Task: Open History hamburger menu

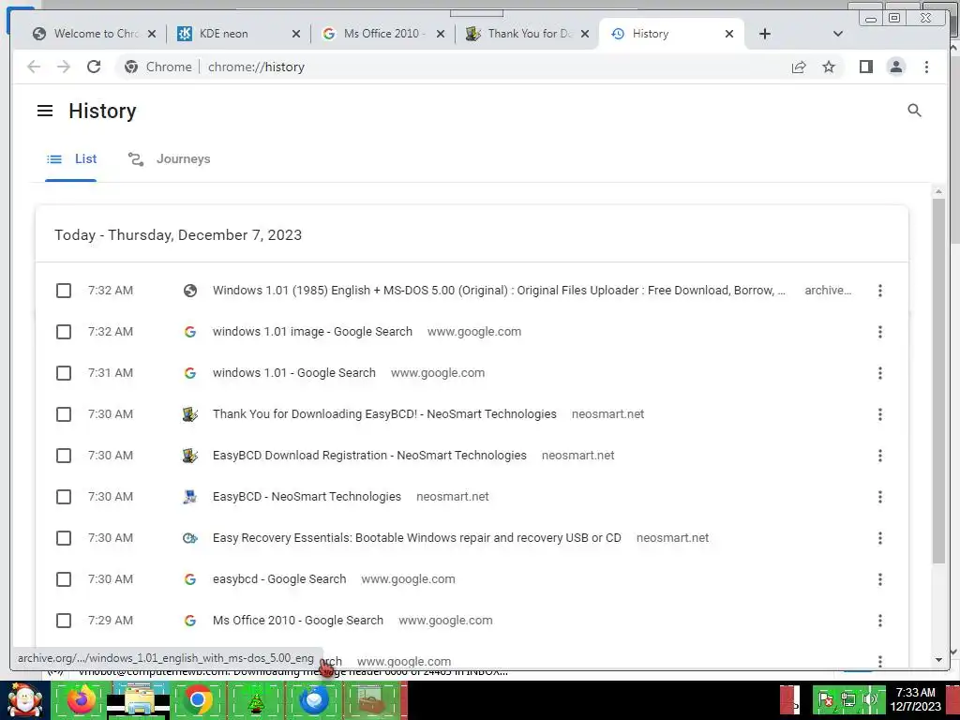Action: point(45,111)
